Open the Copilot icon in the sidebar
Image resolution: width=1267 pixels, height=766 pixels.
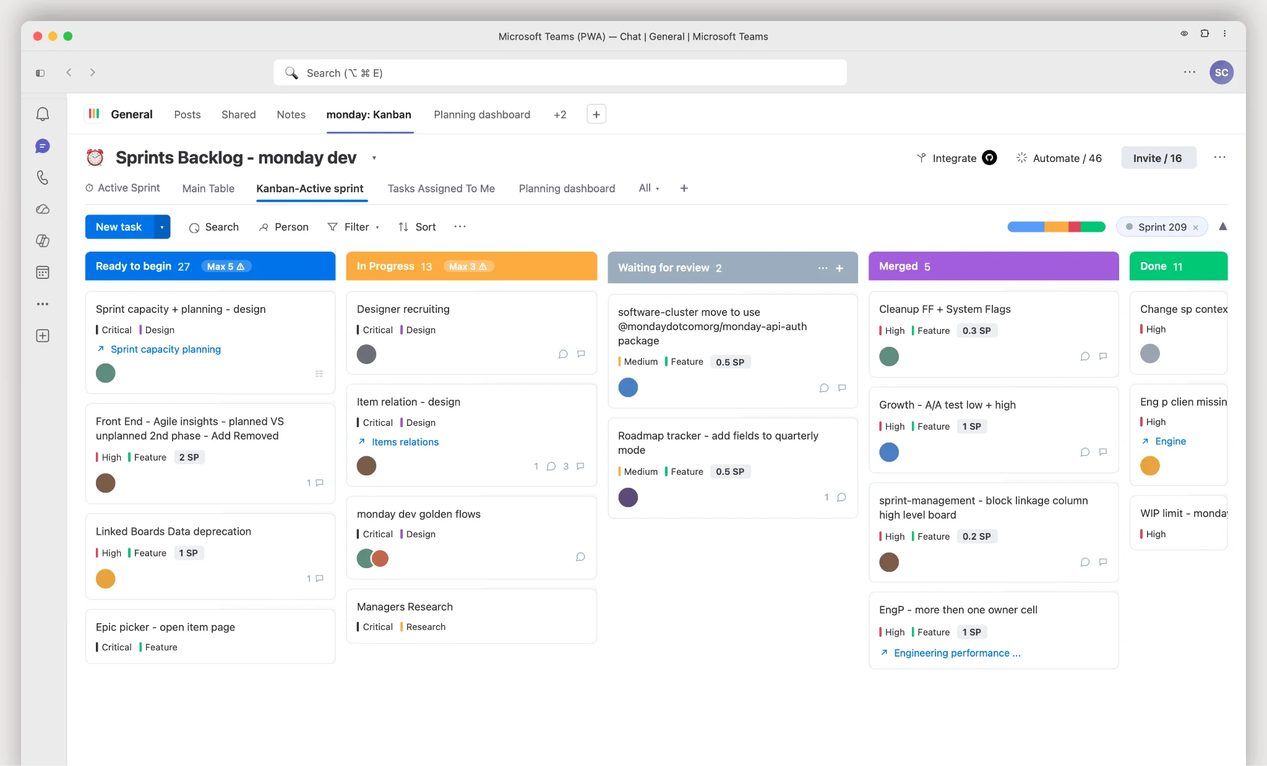pyautogui.click(x=43, y=240)
